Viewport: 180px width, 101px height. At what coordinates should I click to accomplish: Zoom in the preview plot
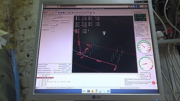[x=72, y=13]
